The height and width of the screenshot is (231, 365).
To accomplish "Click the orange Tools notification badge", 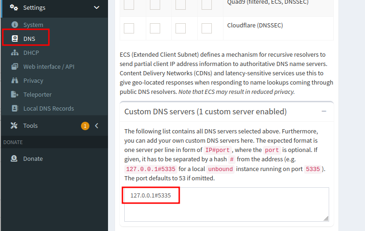I will [85, 125].
